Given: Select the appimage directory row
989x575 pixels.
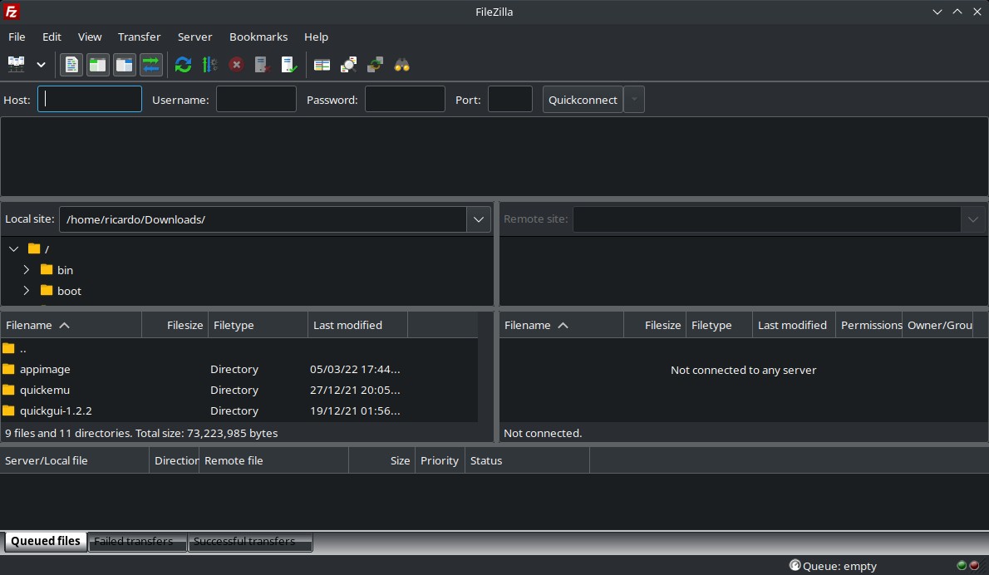Looking at the screenshot, I should [x=239, y=370].
